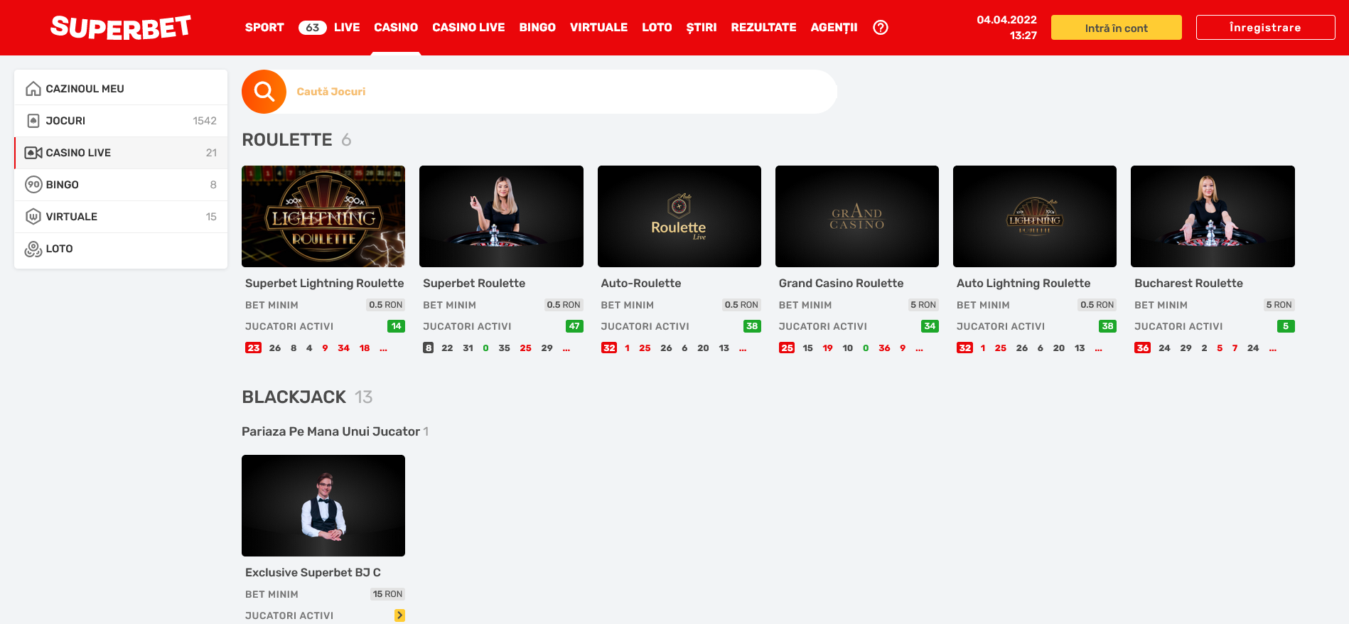Click last number 36 under Bucharest Roulette
This screenshot has height=624, width=1349.
pyautogui.click(x=1142, y=348)
